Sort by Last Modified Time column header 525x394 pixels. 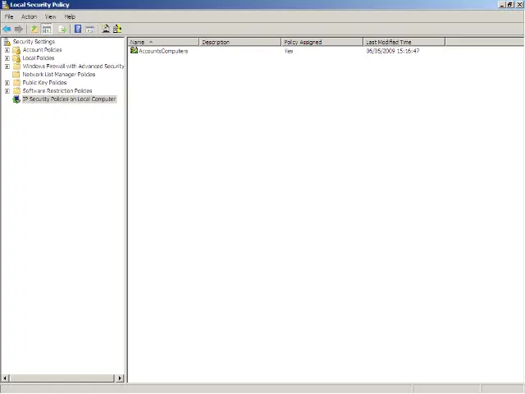(404, 42)
